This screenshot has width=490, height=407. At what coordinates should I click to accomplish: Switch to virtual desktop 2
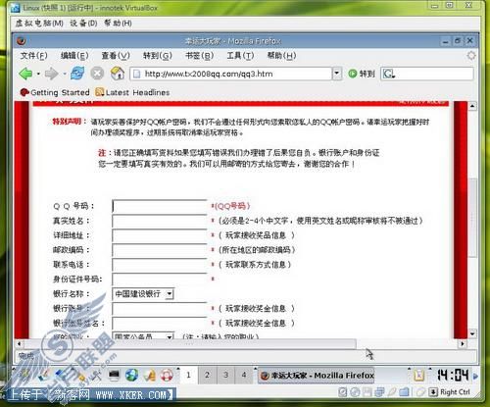click(207, 376)
